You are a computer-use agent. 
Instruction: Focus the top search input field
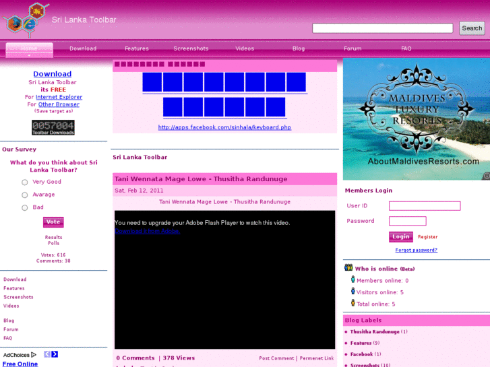(383, 28)
